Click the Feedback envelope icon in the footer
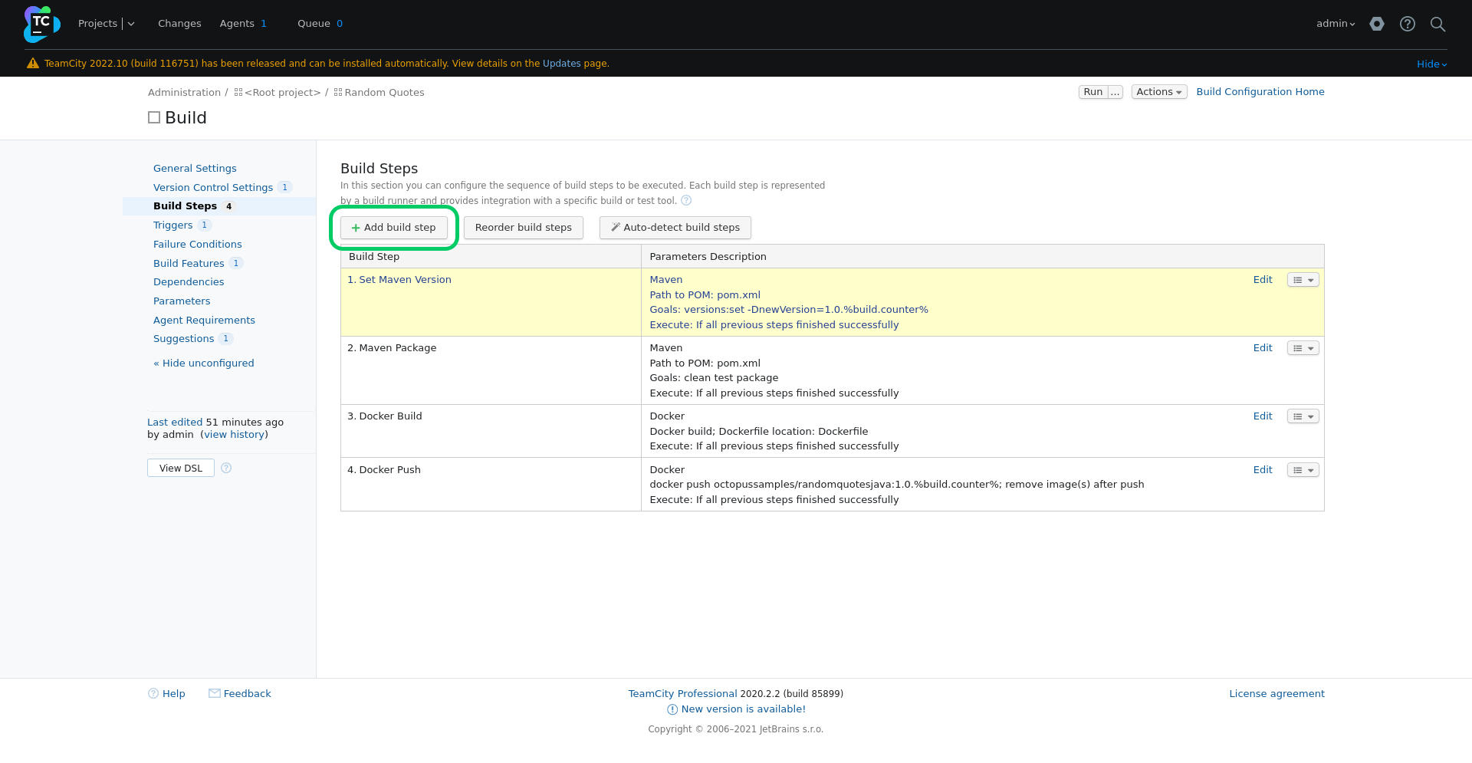 215,693
